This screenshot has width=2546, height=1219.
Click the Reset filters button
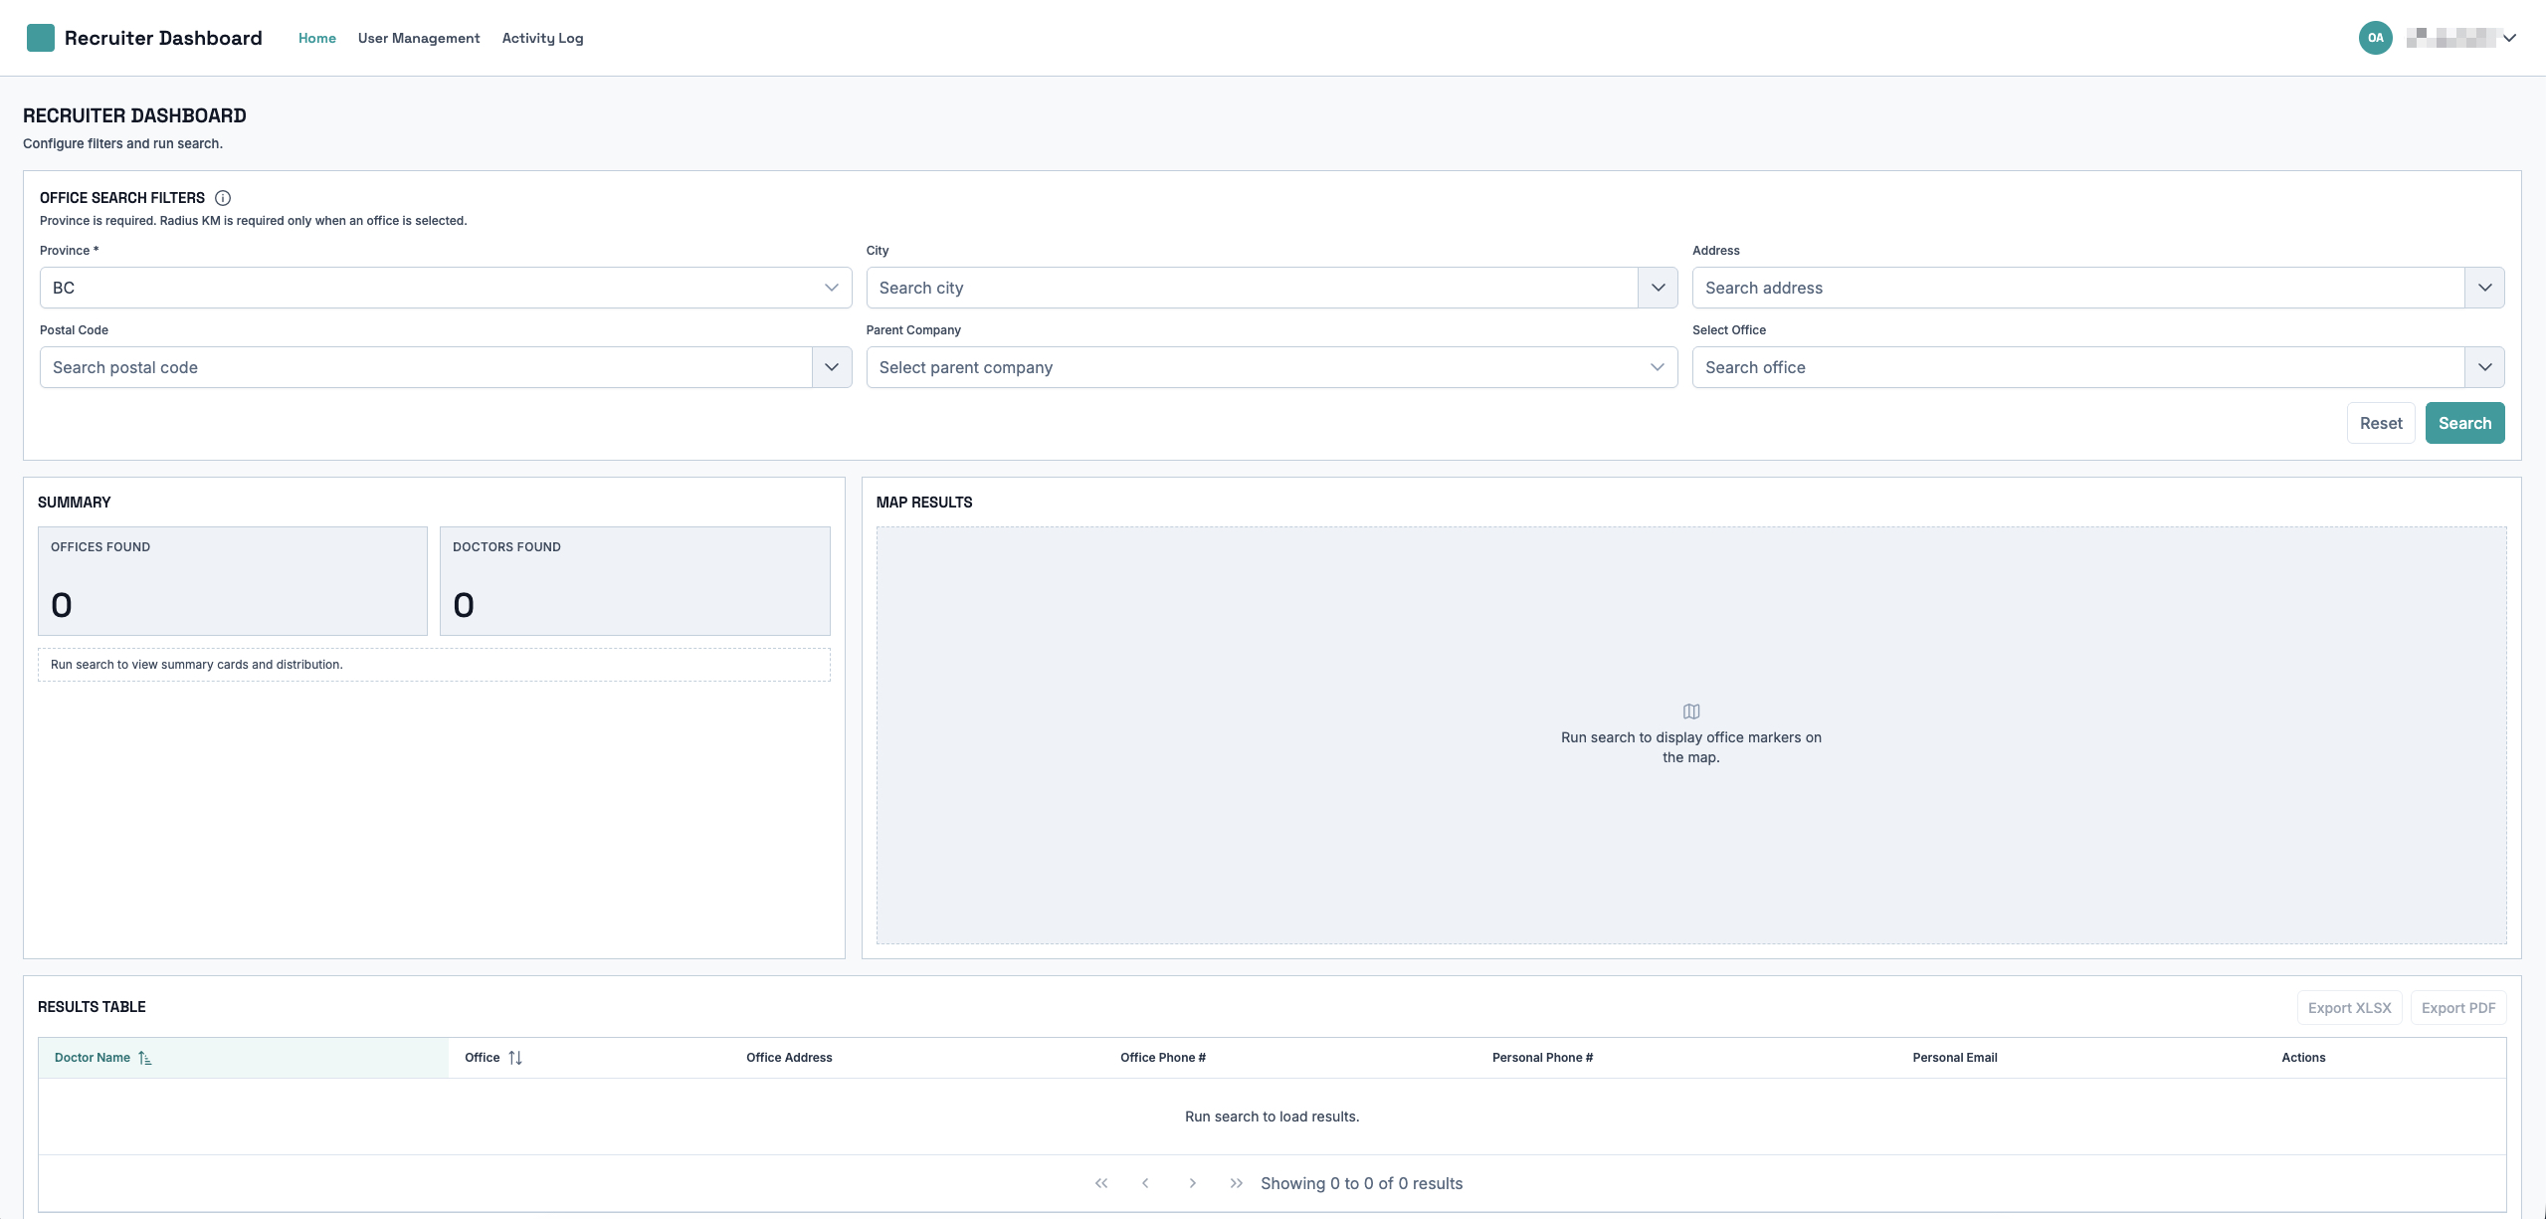(x=2380, y=423)
